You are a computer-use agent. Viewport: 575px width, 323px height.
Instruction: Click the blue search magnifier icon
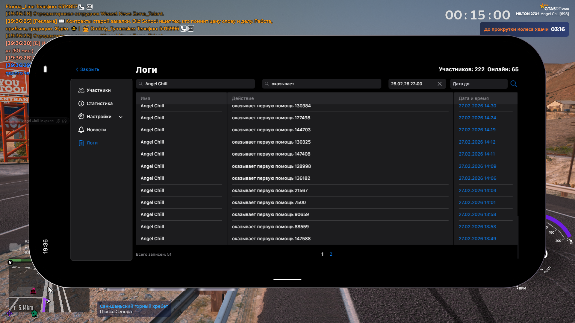pyautogui.click(x=514, y=84)
